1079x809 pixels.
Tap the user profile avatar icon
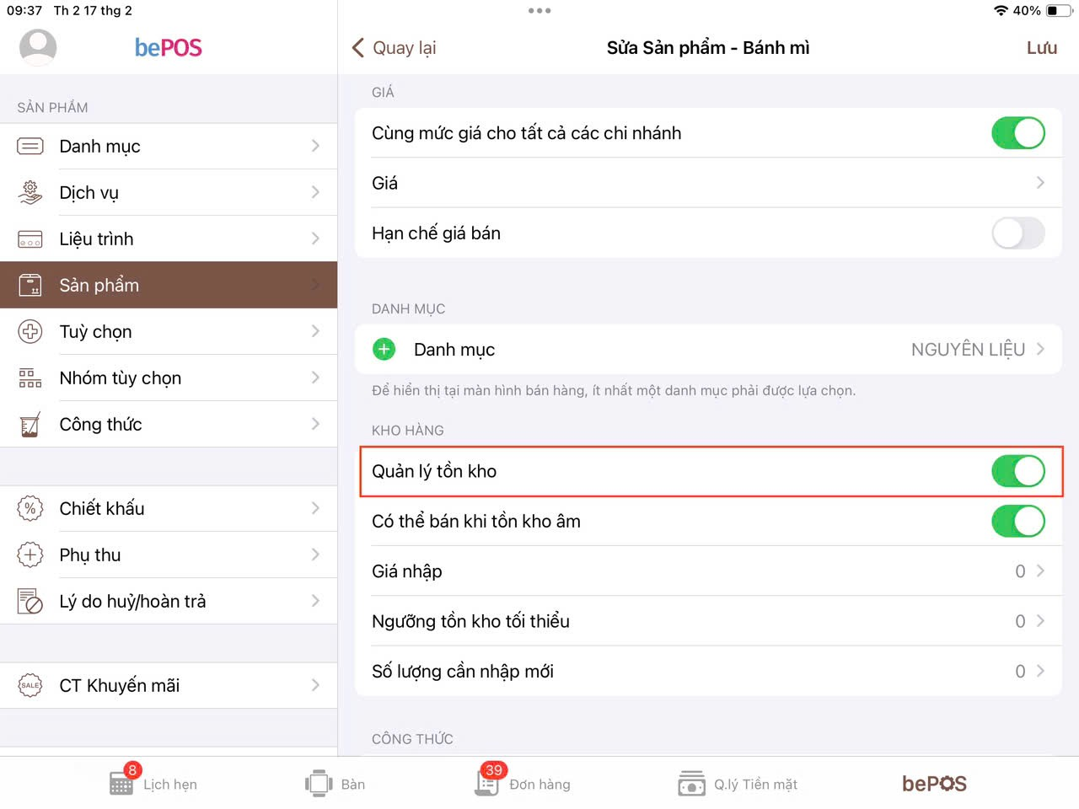[x=38, y=47]
